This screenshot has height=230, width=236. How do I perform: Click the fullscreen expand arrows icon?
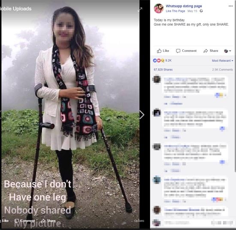pos(140,9)
